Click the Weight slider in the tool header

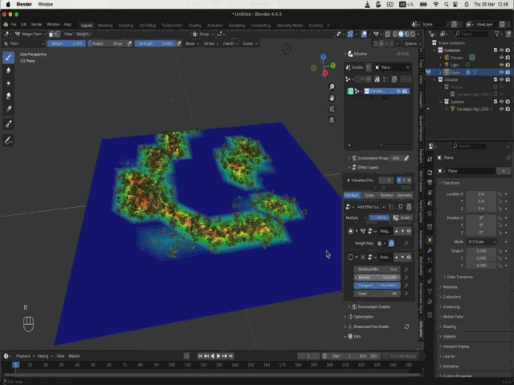click(x=67, y=43)
